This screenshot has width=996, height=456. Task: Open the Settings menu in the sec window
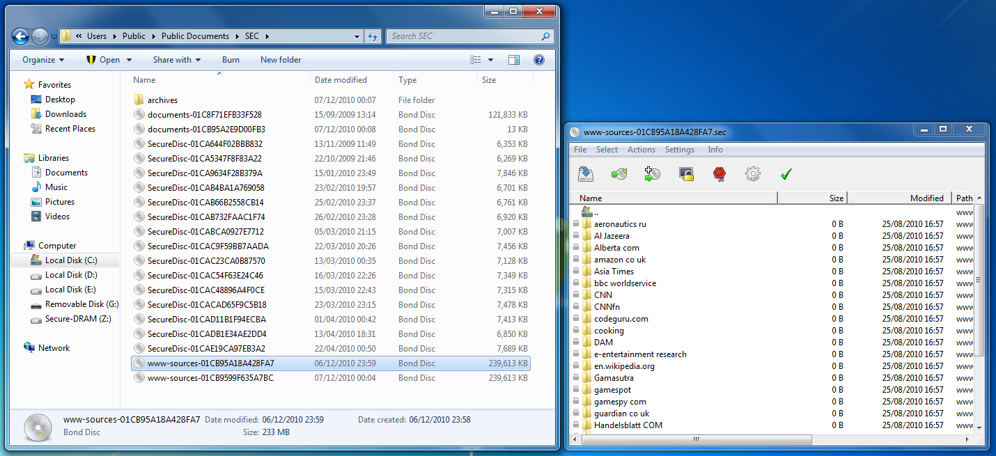coord(679,149)
